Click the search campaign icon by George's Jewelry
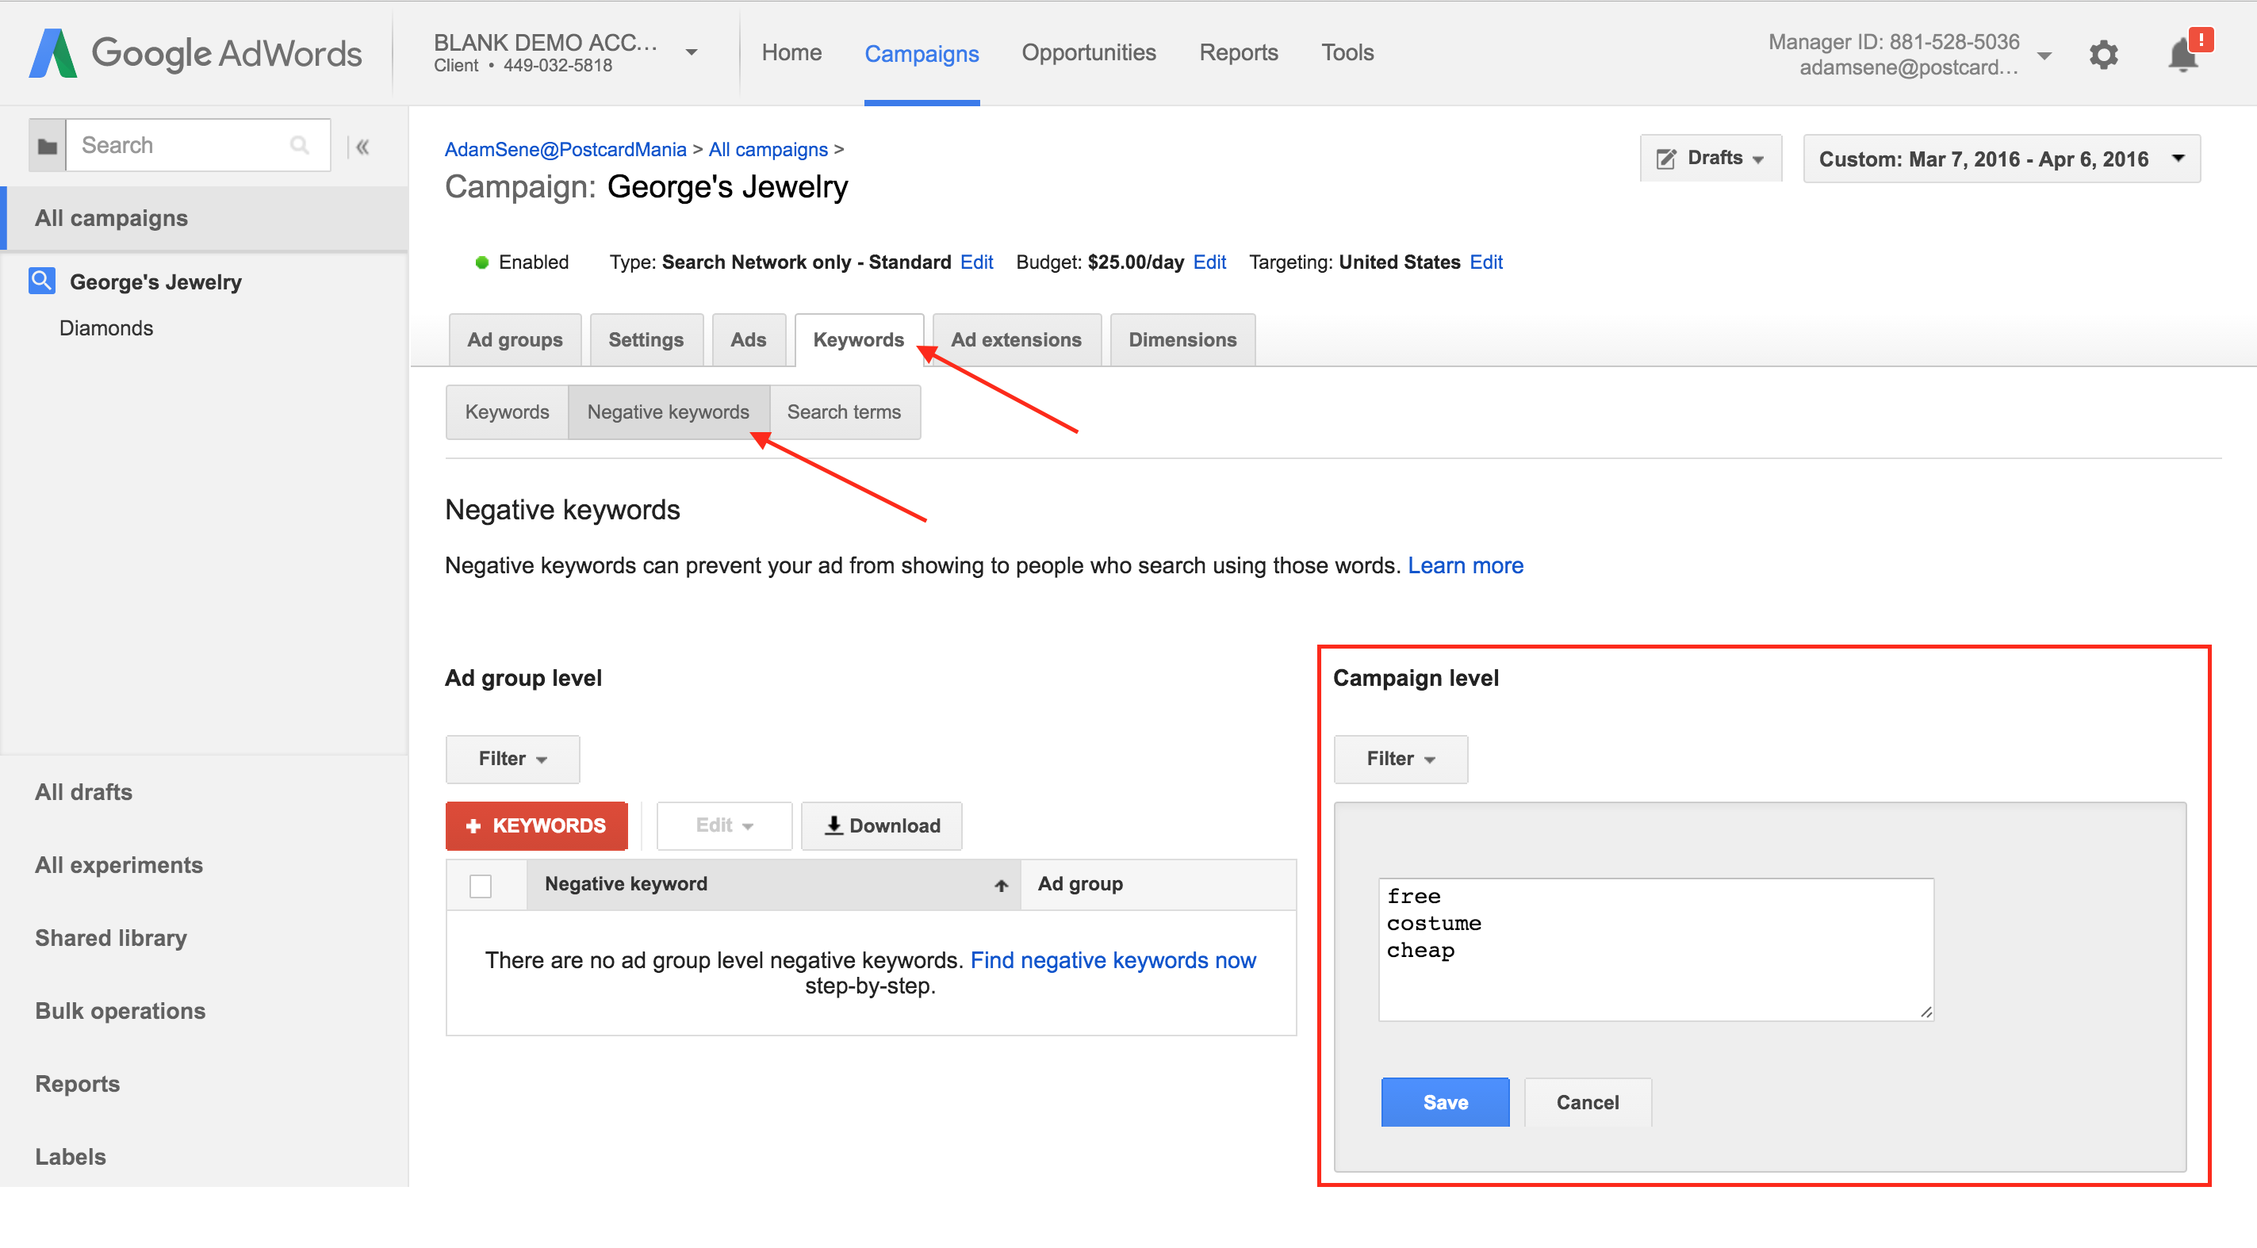Viewport: 2257px width, 1248px height. 42,281
